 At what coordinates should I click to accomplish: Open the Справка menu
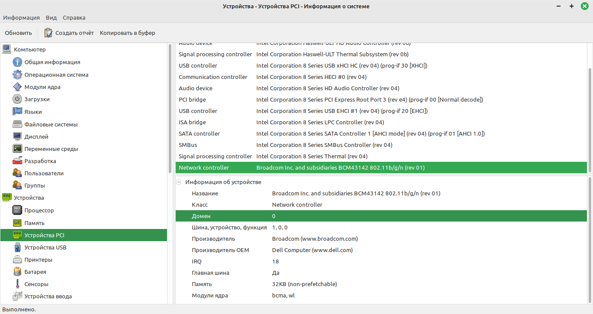(74, 17)
